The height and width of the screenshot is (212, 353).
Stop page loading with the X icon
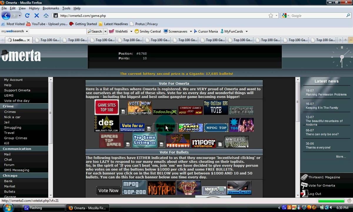pyautogui.click(x=36, y=16)
